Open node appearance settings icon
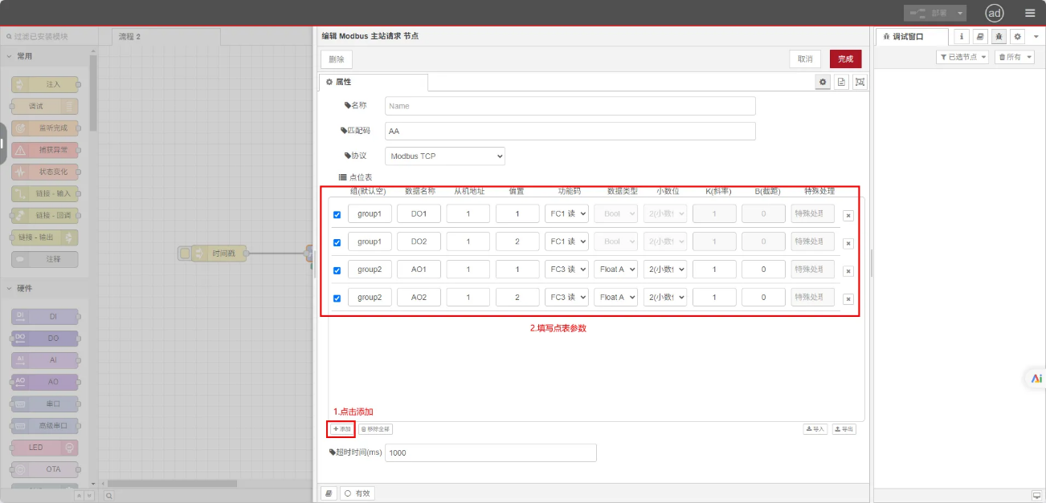The height and width of the screenshot is (503, 1046). click(860, 82)
